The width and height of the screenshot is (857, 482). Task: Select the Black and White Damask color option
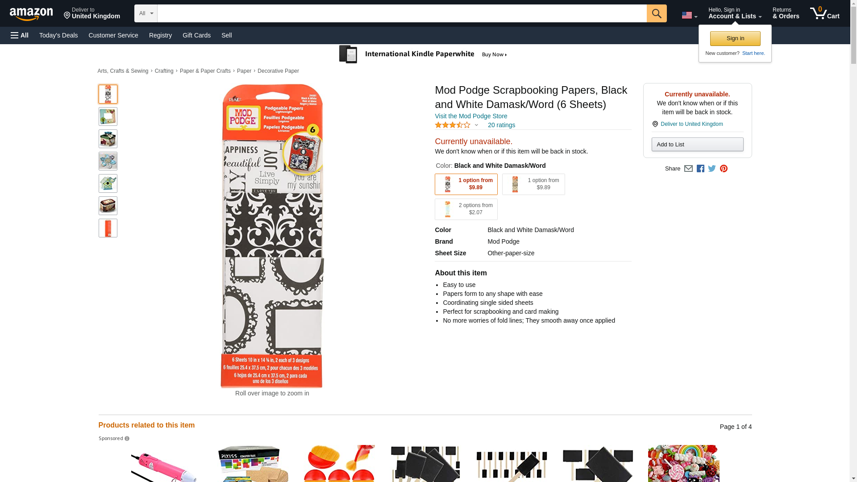point(466,184)
